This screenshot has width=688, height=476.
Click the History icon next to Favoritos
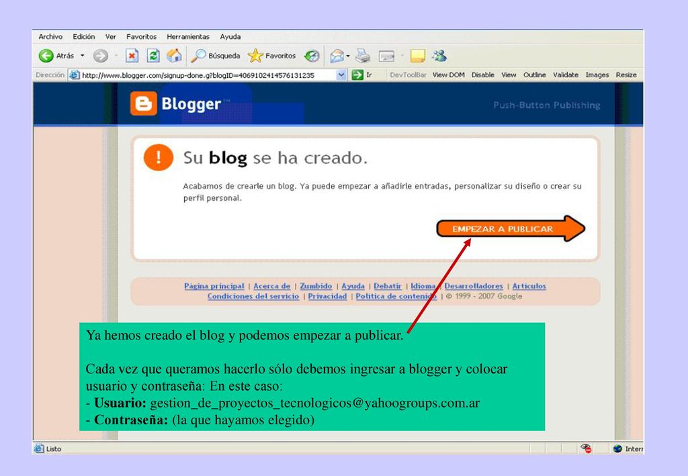[x=312, y=56]
